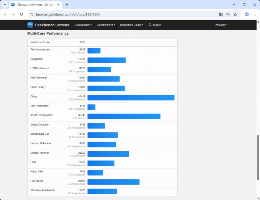Open the Chrome profile icon
The height and width of the screenshot is (200, 260).
coord(247,15)
